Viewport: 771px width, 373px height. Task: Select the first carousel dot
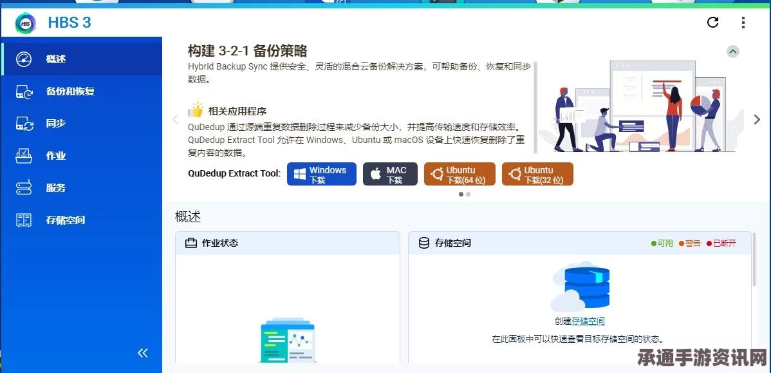(461, 195)
